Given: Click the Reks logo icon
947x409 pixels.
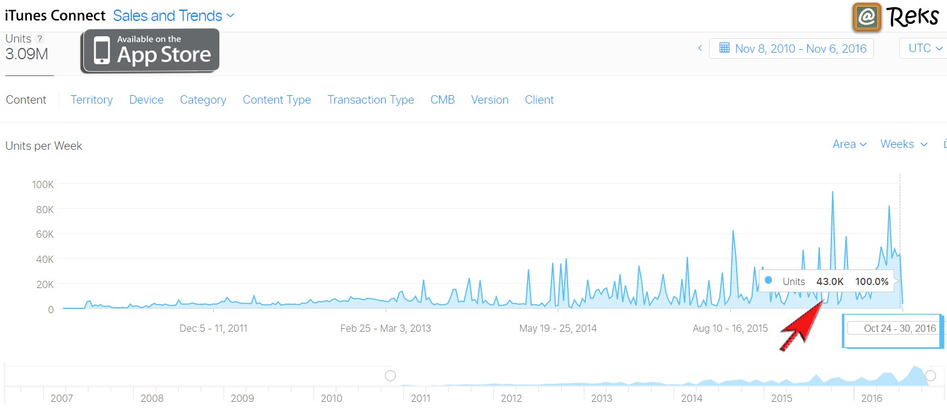Looking at the screenshot, I should coord(866,17).
